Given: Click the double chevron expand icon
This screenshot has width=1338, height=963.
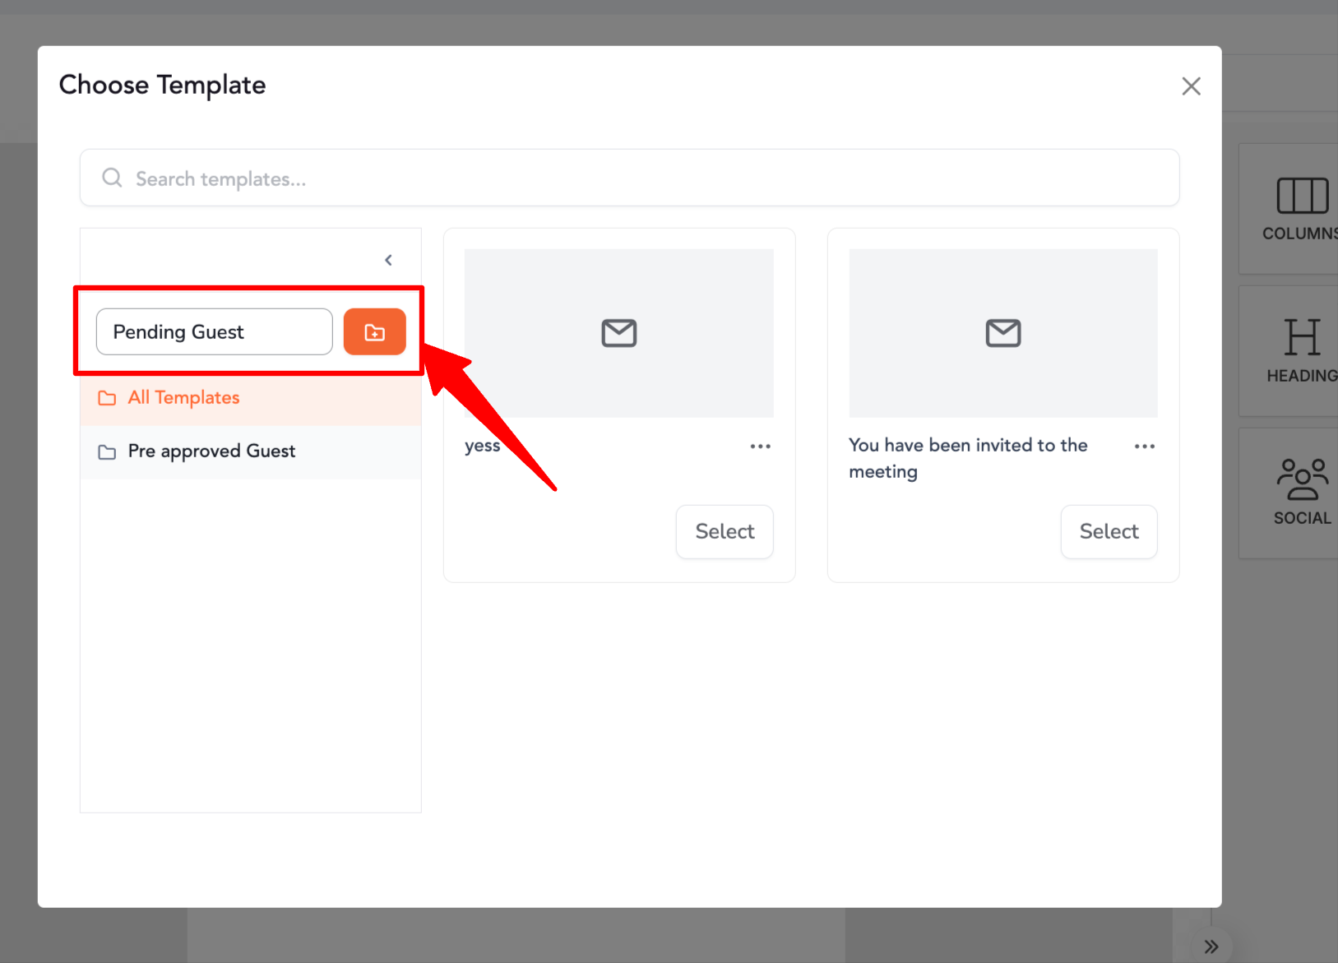Looking at the screenshot, I should coord(1211,947).
